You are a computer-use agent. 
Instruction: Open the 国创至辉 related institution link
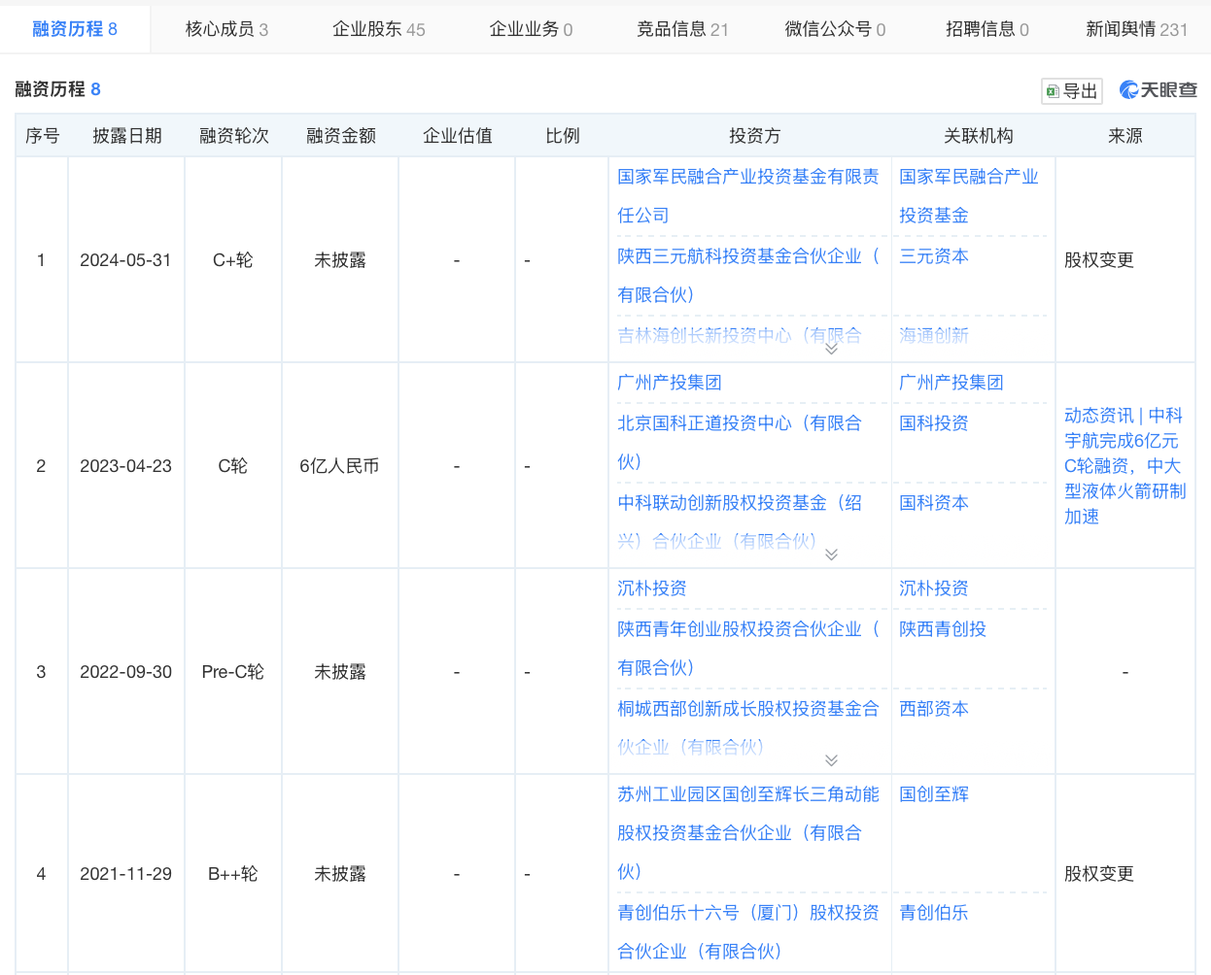coord(933,794)
